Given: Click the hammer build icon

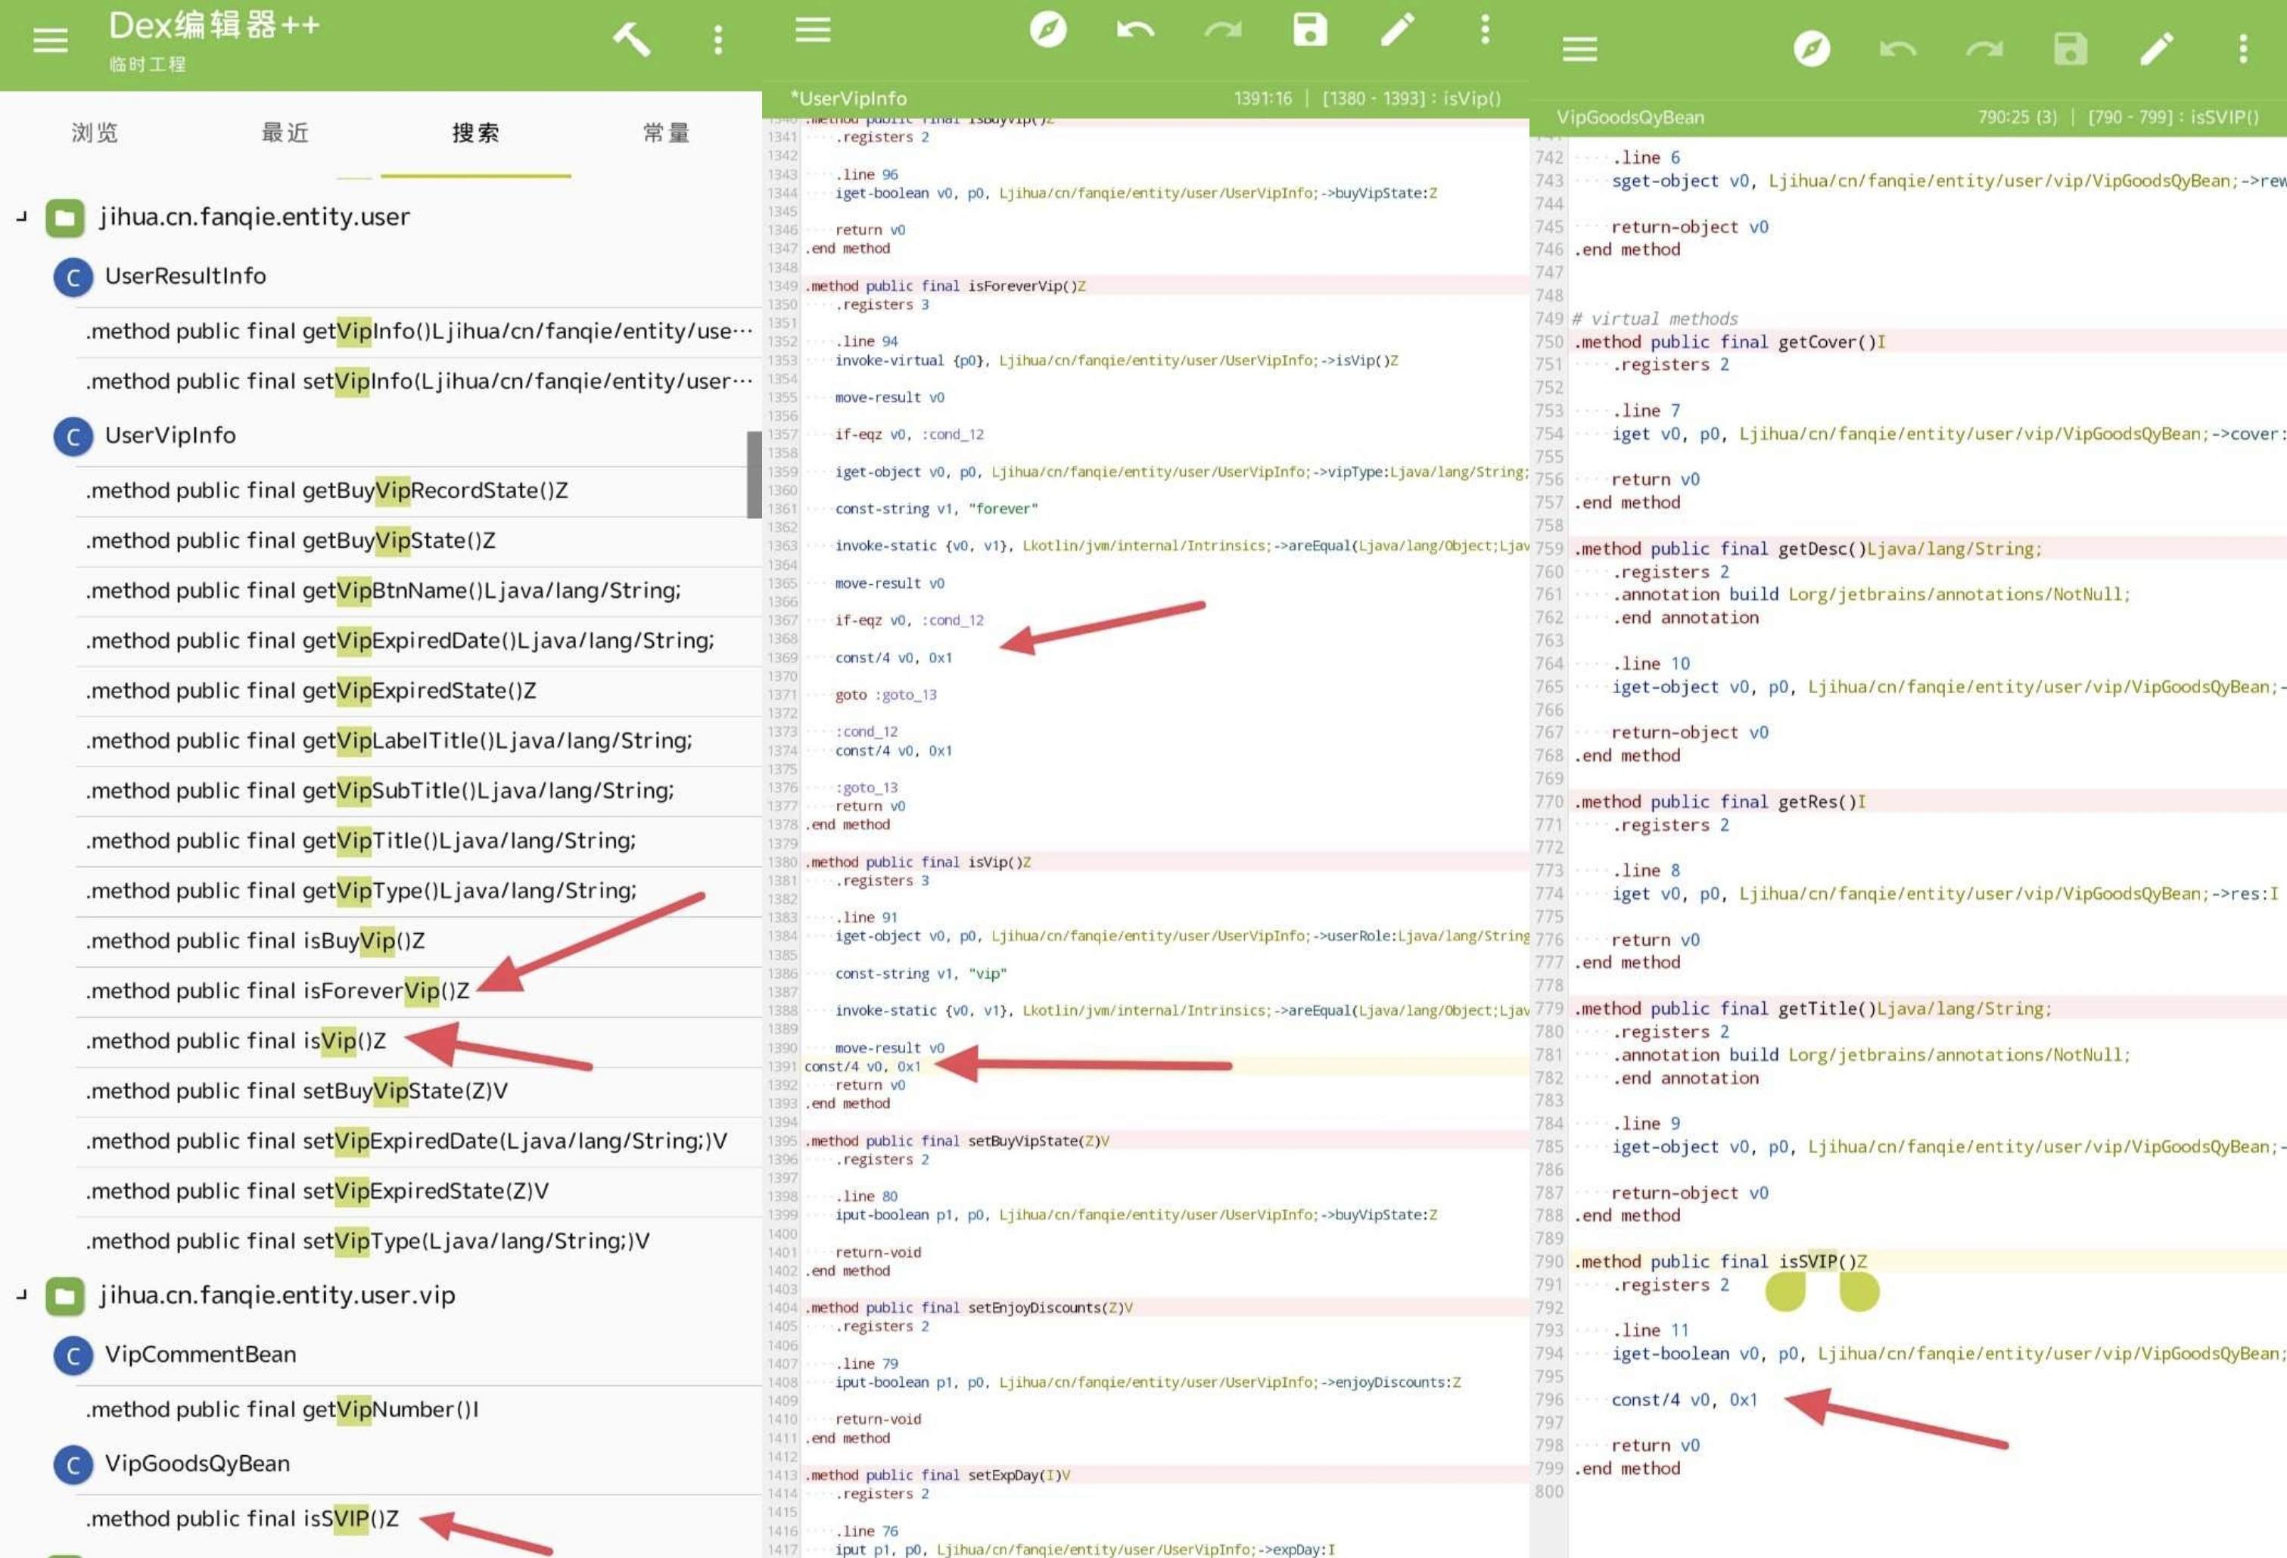Looking at the screenshot, I should pos(631,40).
